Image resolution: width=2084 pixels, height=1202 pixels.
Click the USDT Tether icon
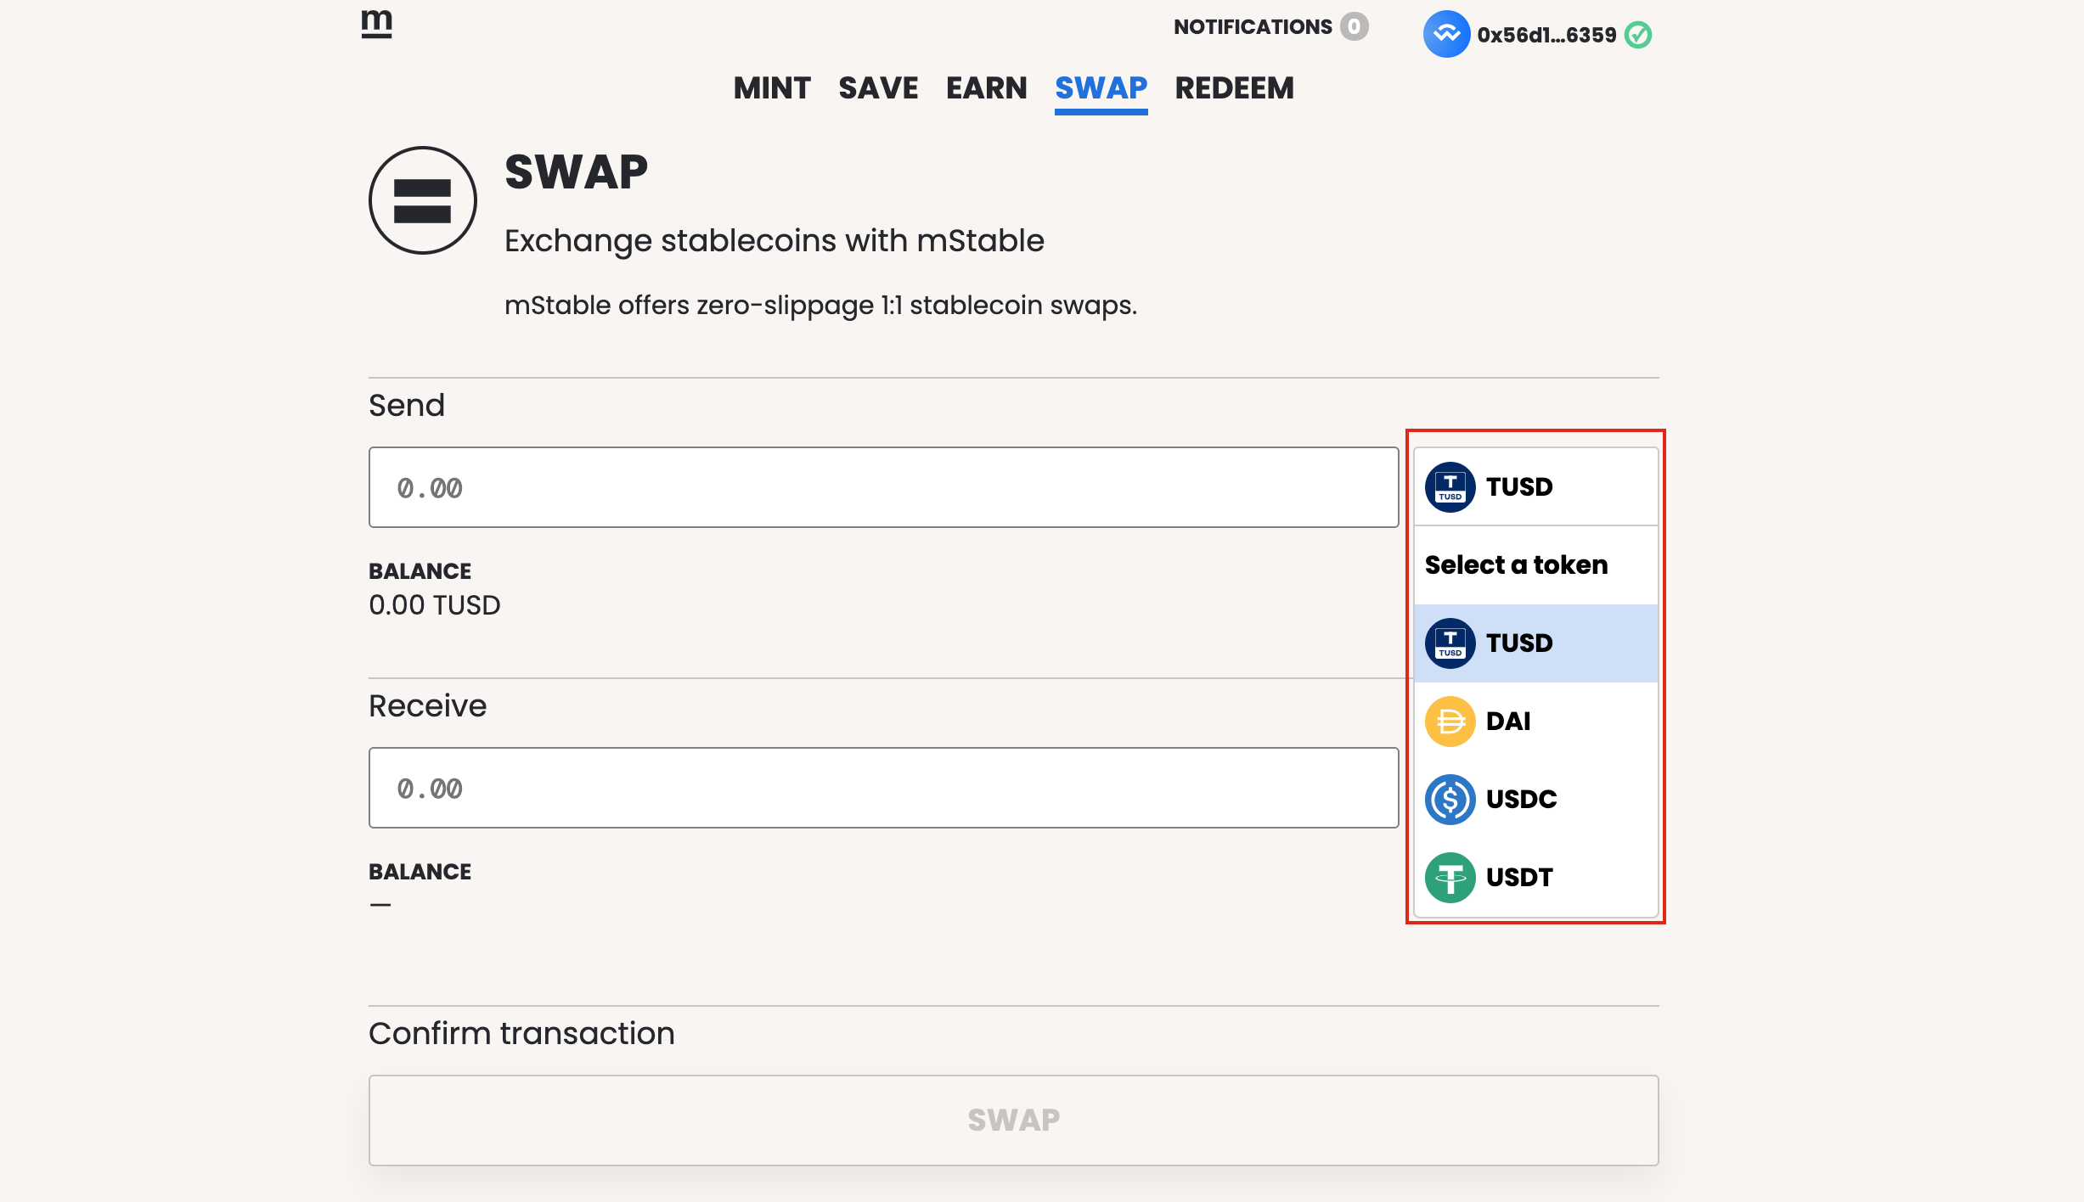1450,878
